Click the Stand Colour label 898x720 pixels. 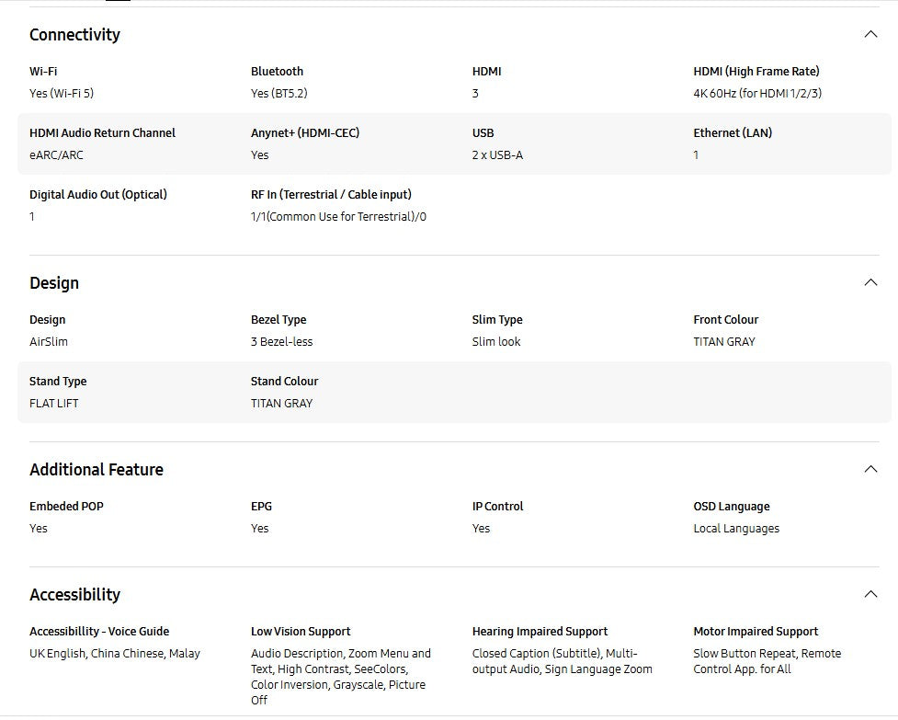coord(284,382)
